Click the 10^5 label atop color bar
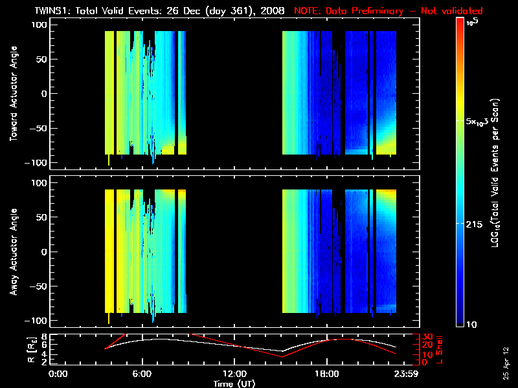 [x=473, y=23]
